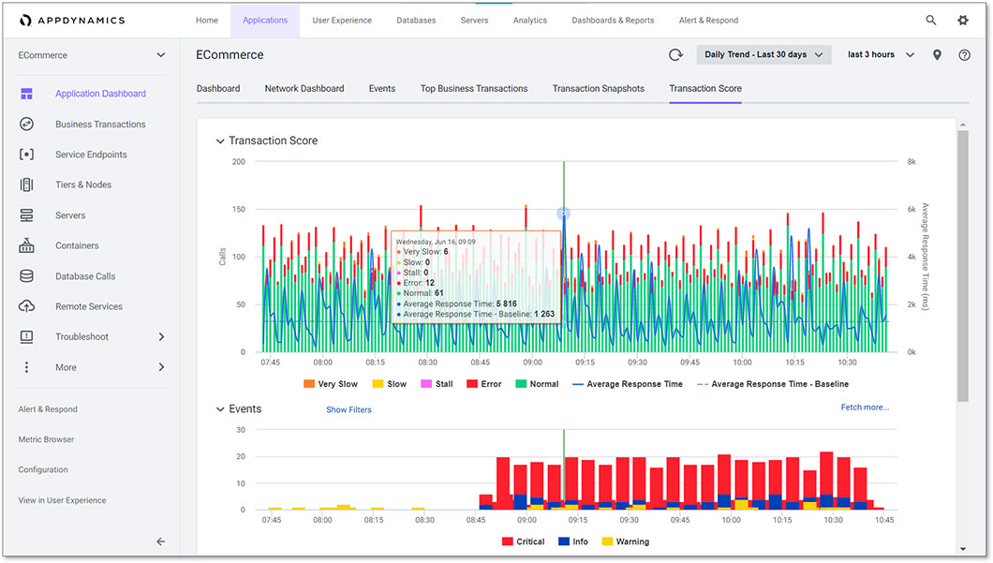993x563 pixels.
Task: Click the refresh icon beside Daily Trend
Action: pos(675,55)
